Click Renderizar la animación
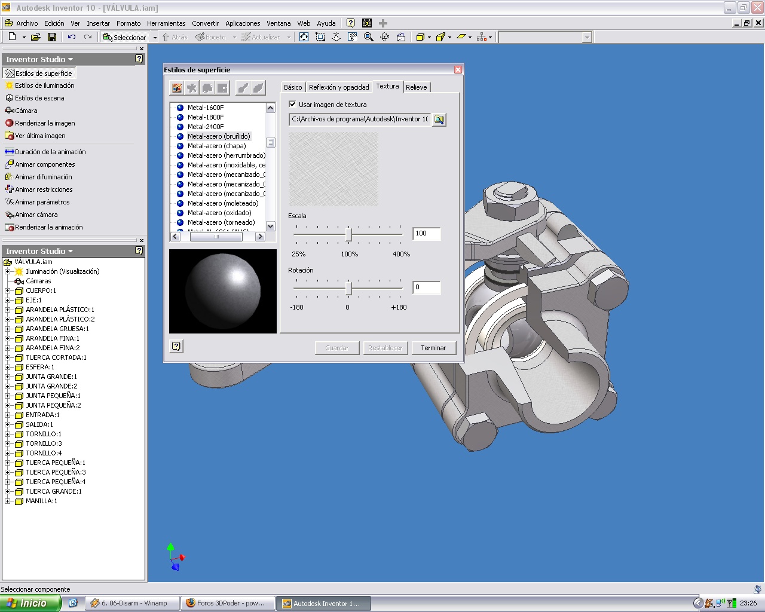Screen dimensions: 765x612 (44, 227)
